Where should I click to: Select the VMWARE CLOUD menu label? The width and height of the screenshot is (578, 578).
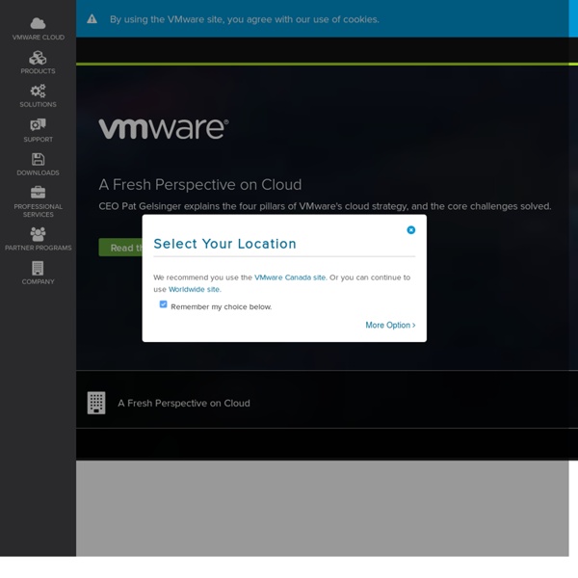click(x=39, y=38)
